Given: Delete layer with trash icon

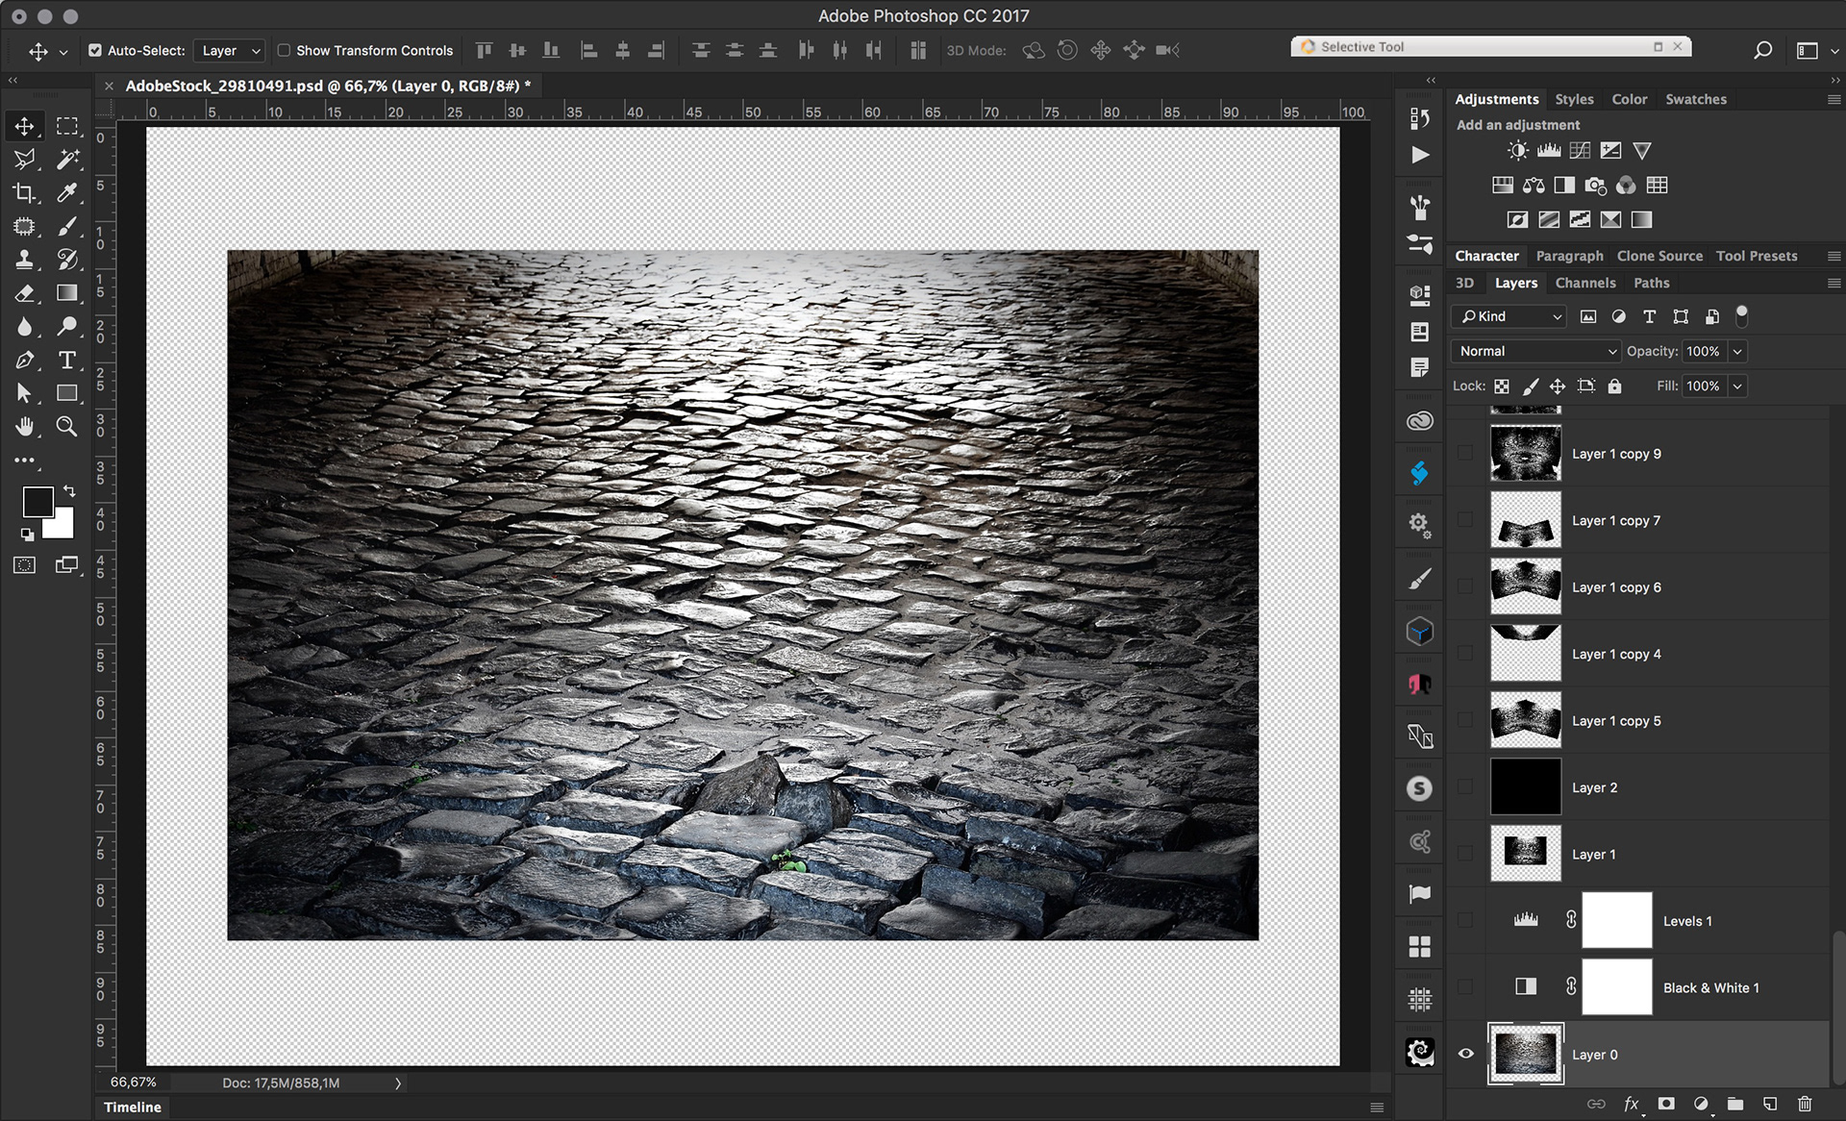Looking at the screenshot, I should point(1805,1105).
